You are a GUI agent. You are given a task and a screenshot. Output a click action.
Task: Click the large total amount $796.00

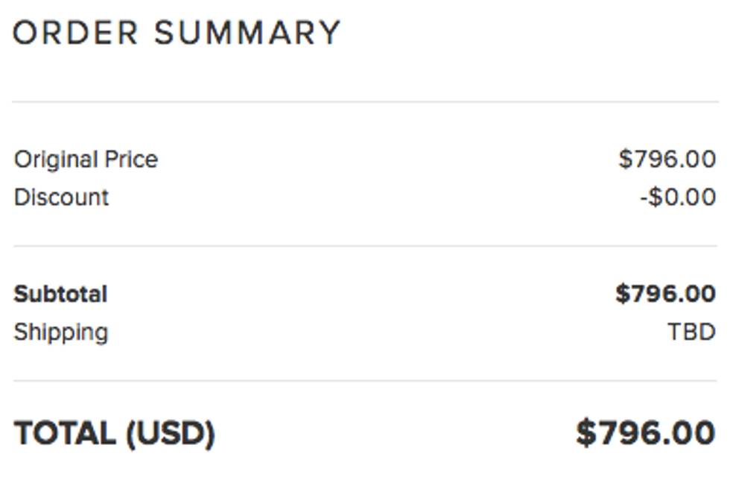tap(645, 433)
